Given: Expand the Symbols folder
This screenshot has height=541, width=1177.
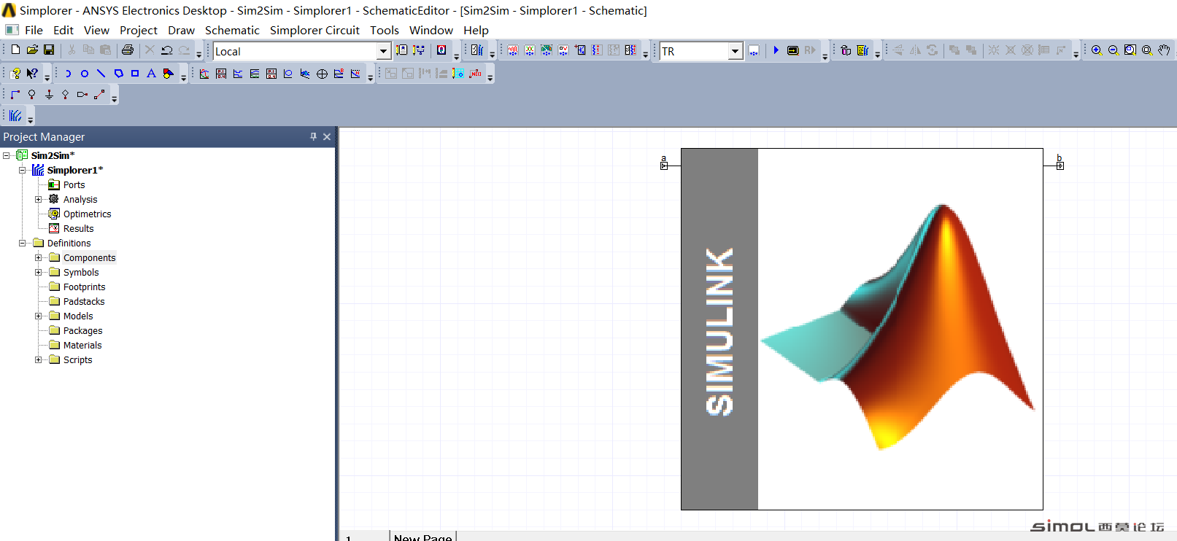Looking at the screenshot, I should point(39,272).
